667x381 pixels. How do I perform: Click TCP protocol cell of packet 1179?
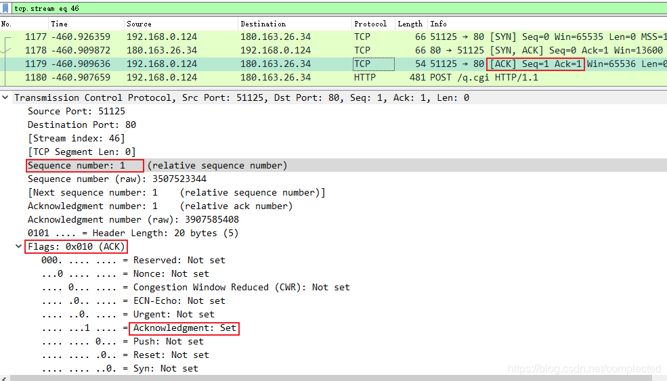coord(374,64)
